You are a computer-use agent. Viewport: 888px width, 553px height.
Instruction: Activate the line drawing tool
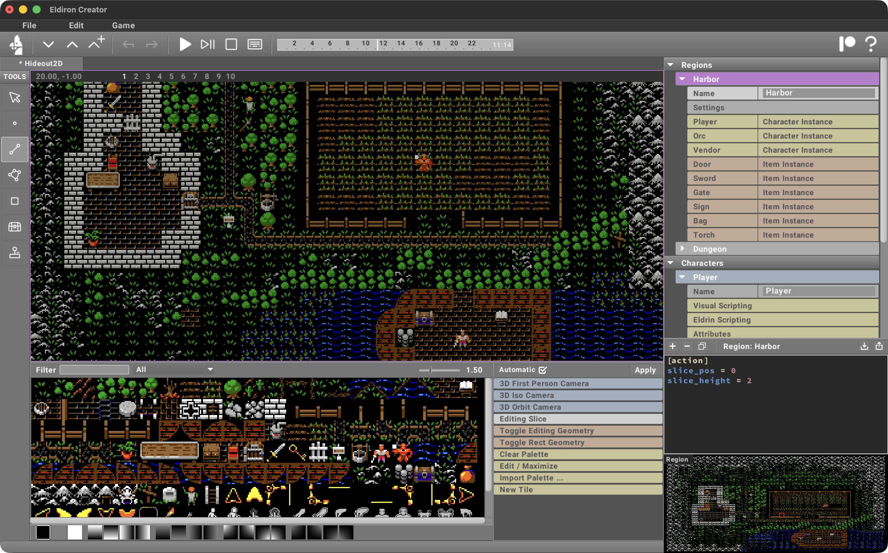15,149
